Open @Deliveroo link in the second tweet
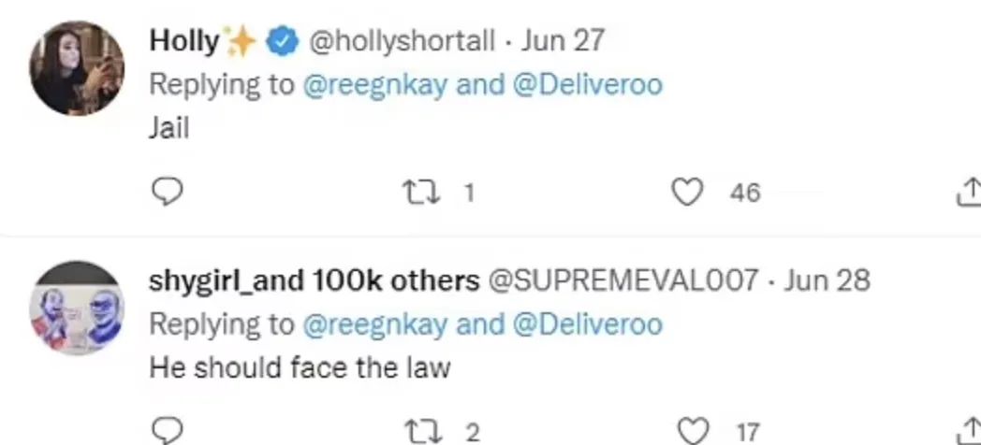The width and height of the screenshot is (981, 445). [x=588, y=324]
